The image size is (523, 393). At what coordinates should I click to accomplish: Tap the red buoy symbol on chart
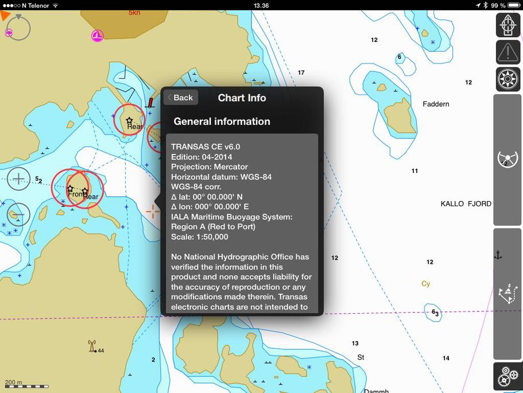click(x=150, y=102)
